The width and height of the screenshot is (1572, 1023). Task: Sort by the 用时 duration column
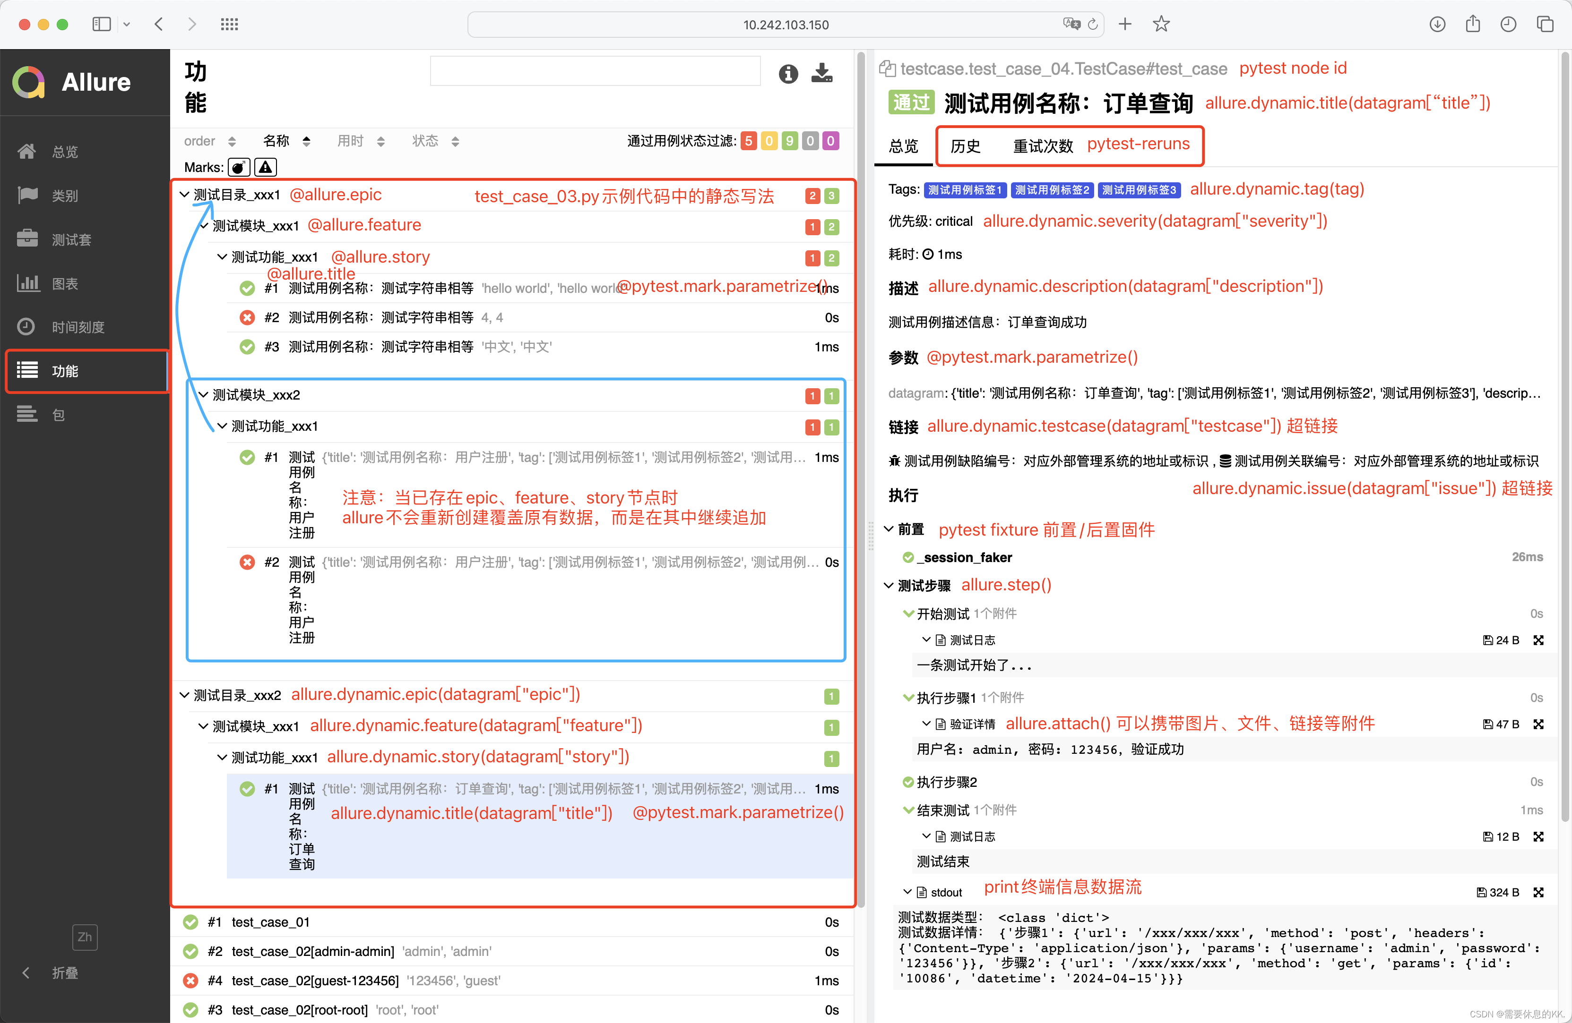click(361, 141)
